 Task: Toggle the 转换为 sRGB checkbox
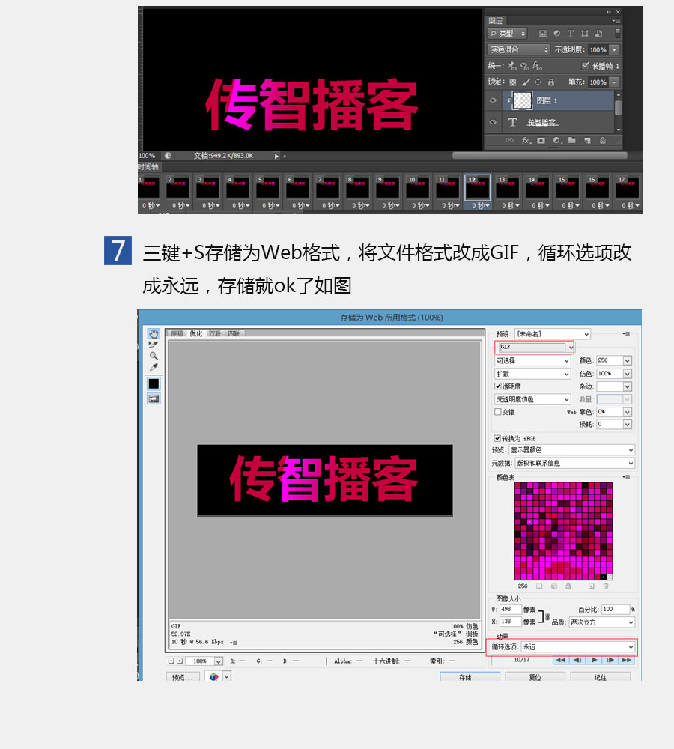coord(497,438)
